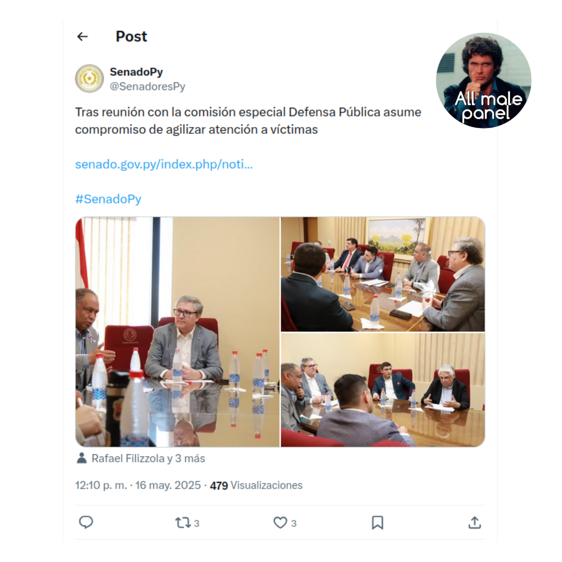View the 479 Visualizaciones count
The width and height of the screenshot is (562, 562).
pyautogui.click(x=256, y=486)
